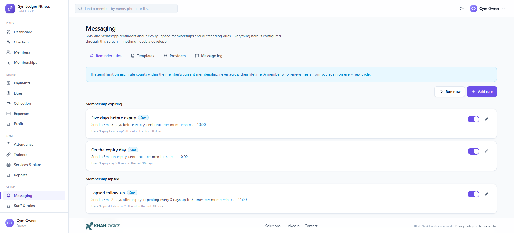Open the Contact footer link

click(311, 226)
